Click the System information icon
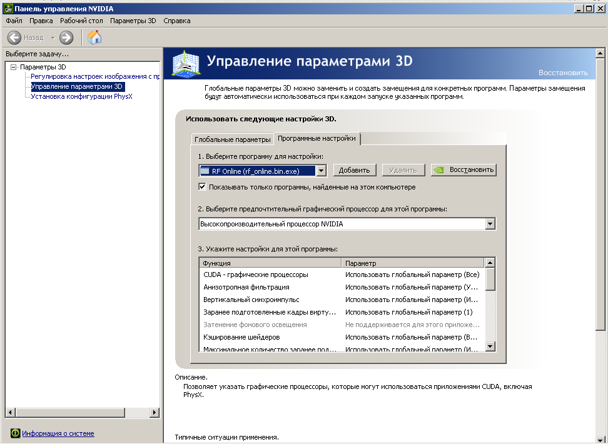The width and height of the screenshot is (608, 444). tap(15, 433)
